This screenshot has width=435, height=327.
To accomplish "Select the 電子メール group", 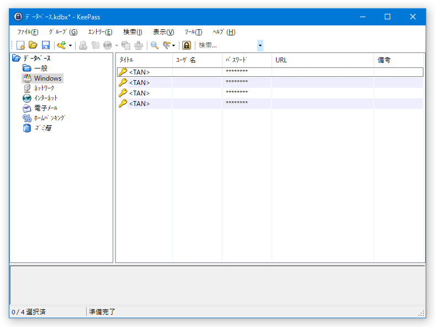I will (x=46, y=108).
